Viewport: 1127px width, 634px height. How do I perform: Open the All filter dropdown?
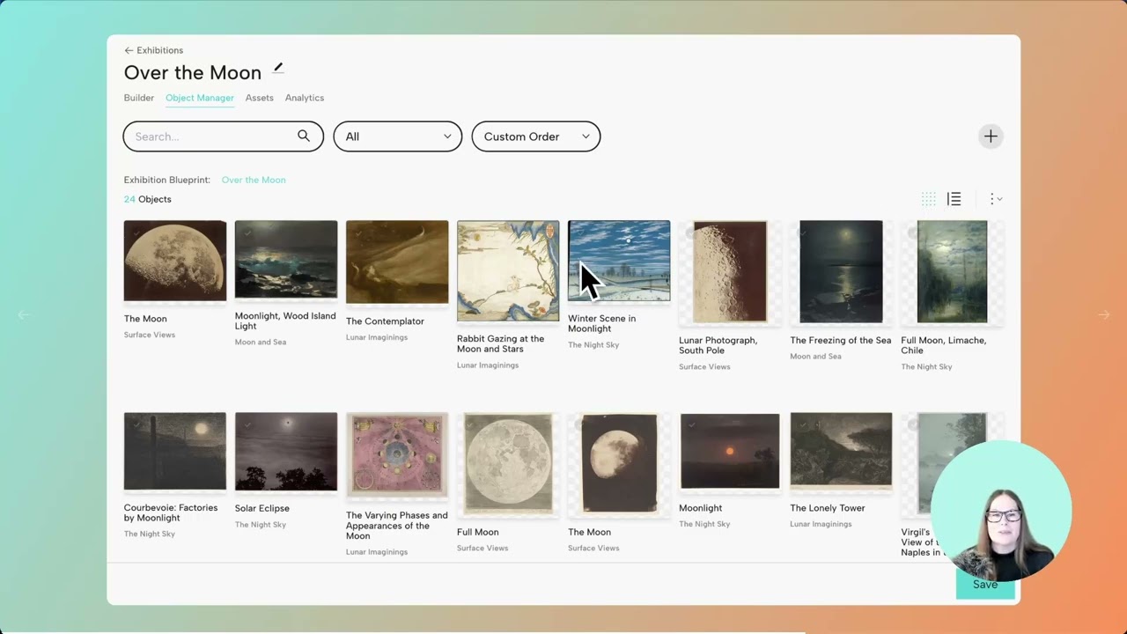pos(398,136)
